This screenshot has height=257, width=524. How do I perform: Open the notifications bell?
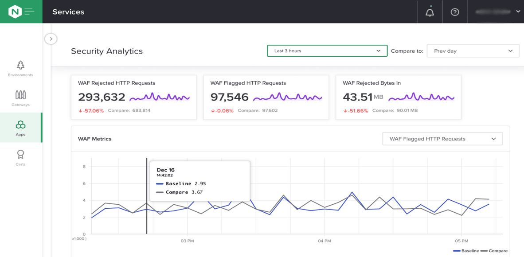430,12
